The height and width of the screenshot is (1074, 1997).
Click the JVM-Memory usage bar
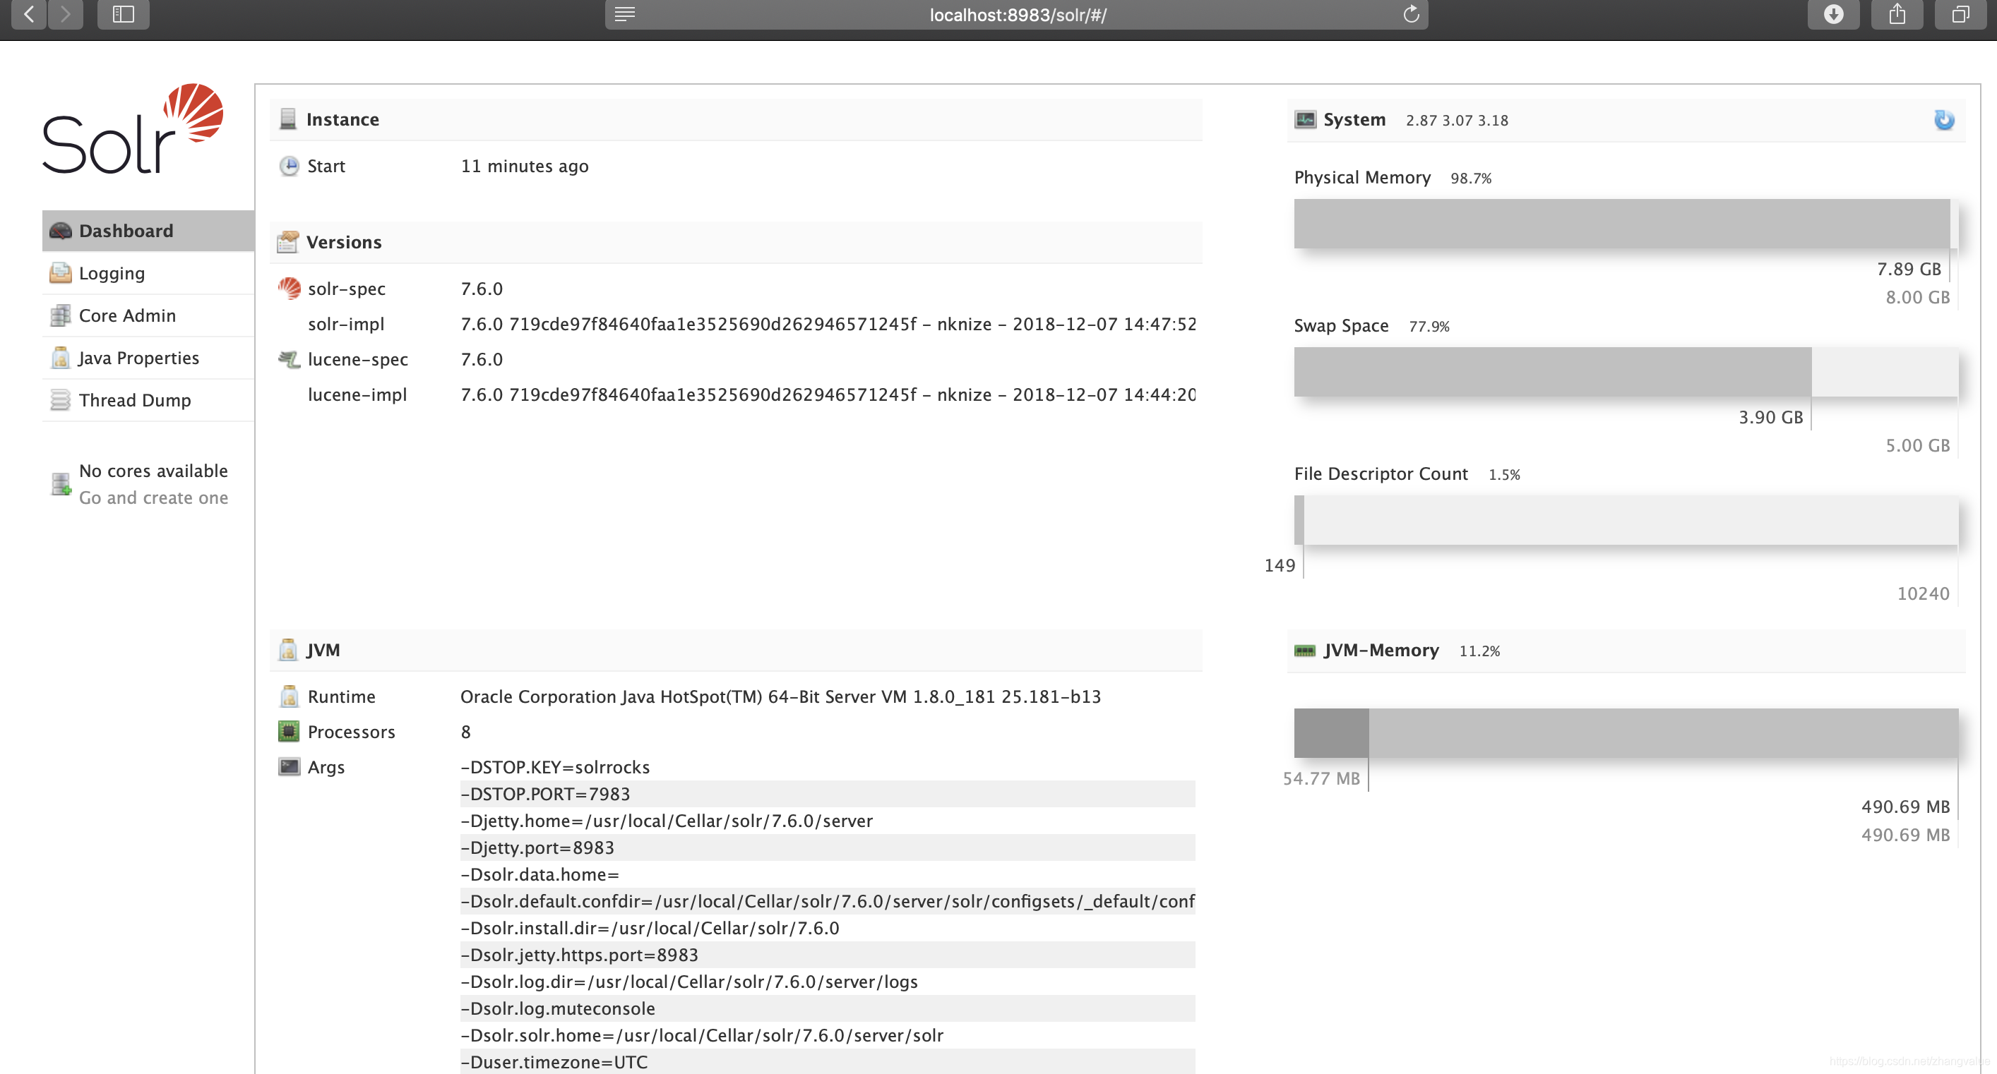point(1624,733)
